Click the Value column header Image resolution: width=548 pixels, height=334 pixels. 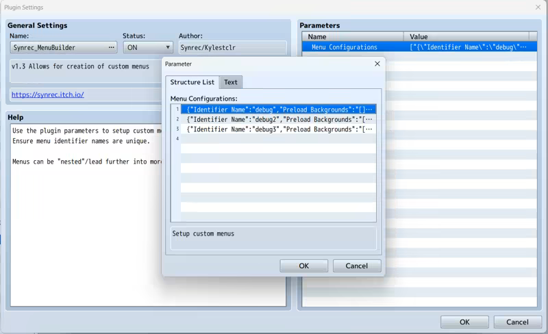coord(466,37)
